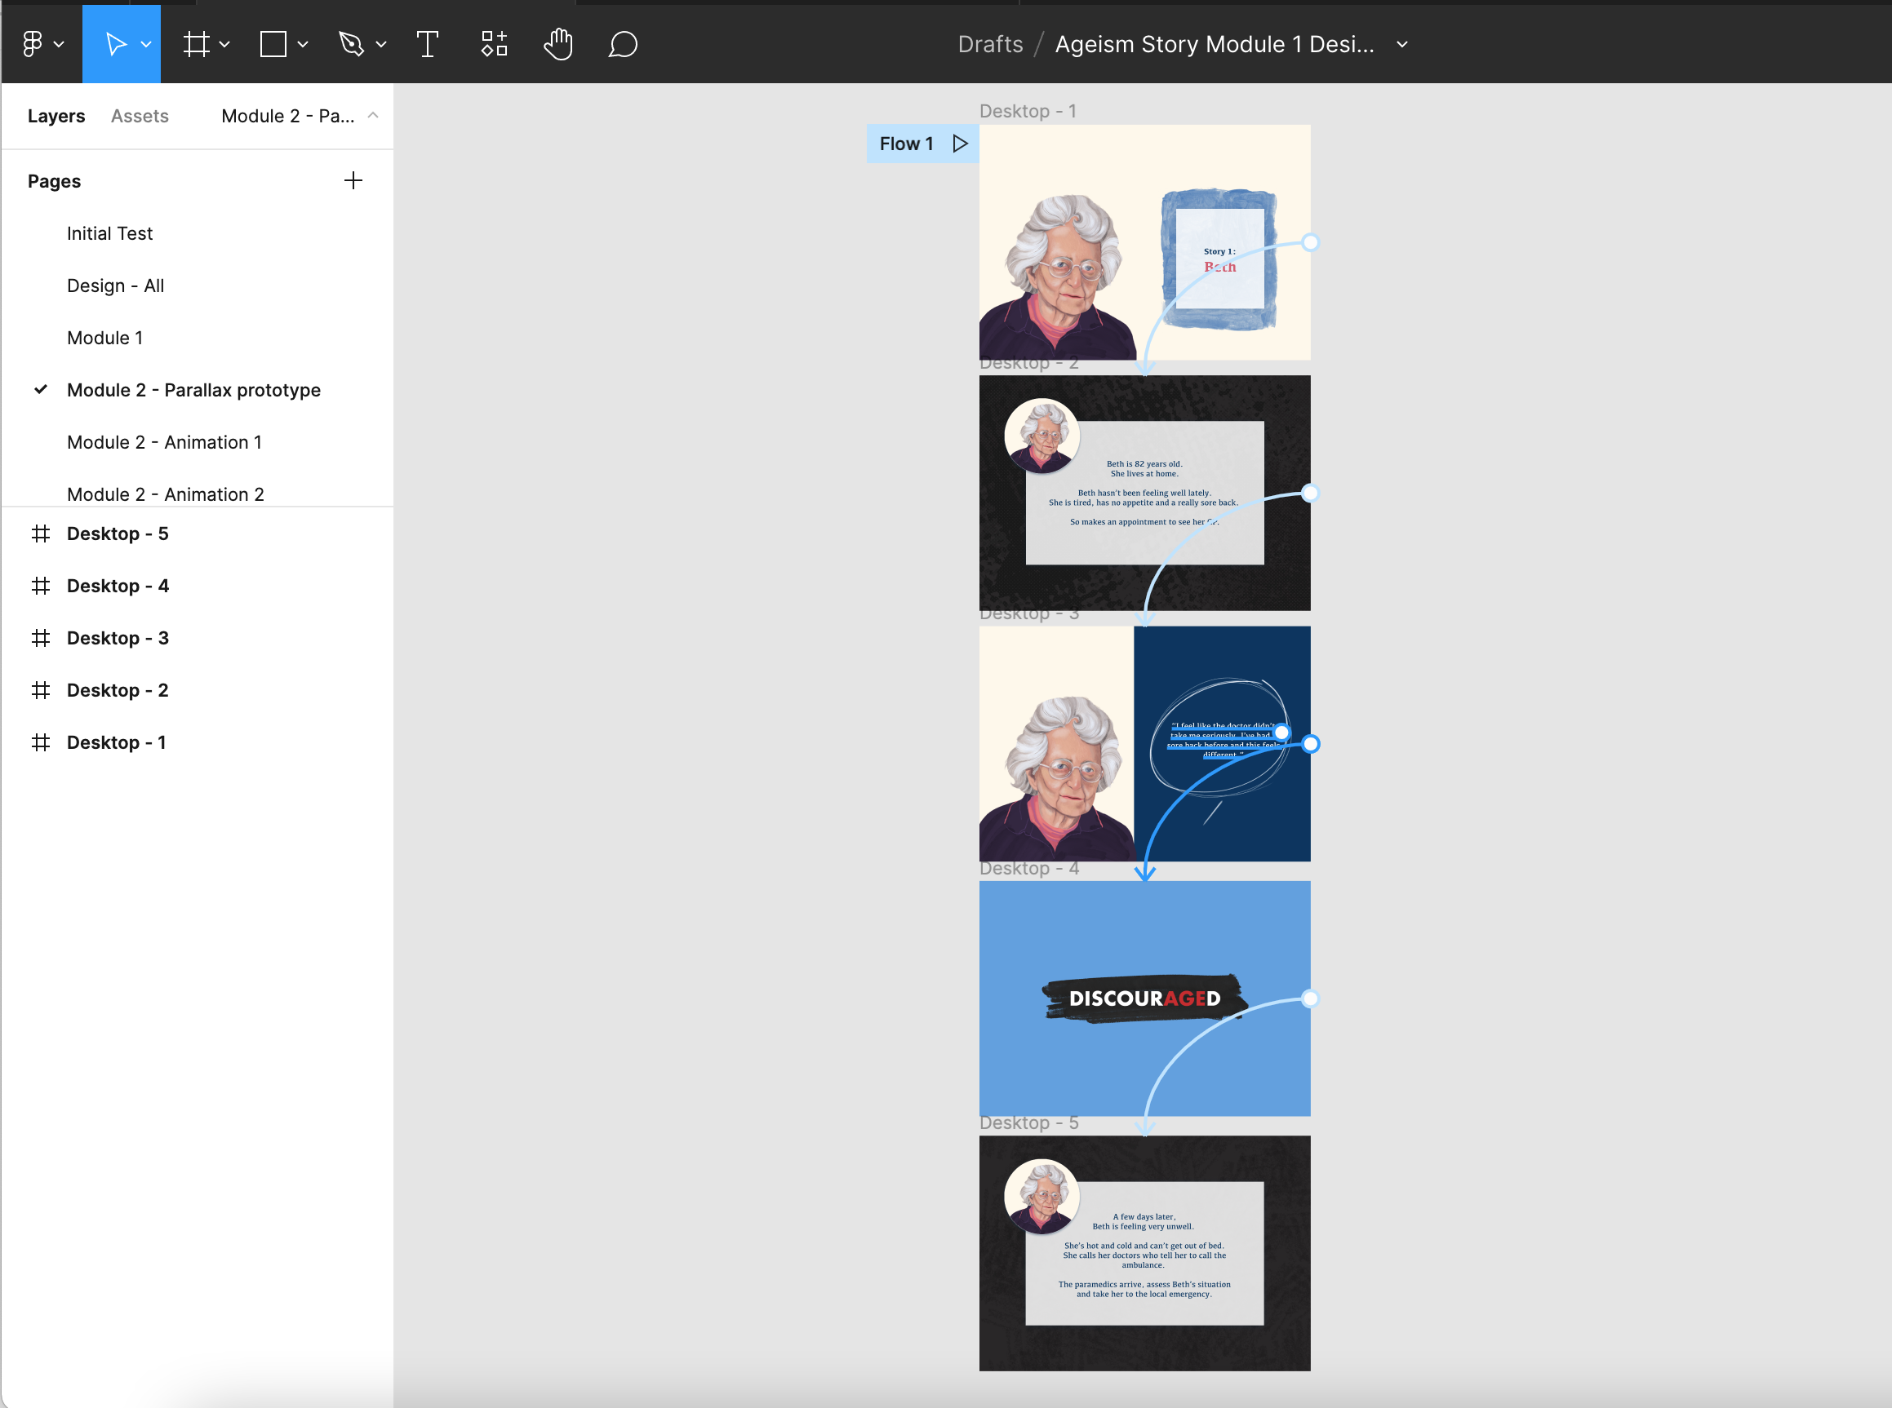Screen dimensions: 1892x1408
Task: Expand Move tool options dropdown arrow
Action: click(x=147, y=44)
